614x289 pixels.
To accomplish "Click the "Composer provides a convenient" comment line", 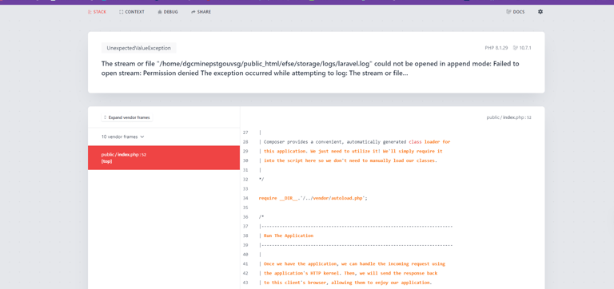I will click(355, 142).
